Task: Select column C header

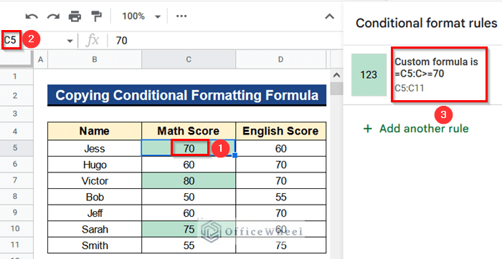Action: coord(189,59)
